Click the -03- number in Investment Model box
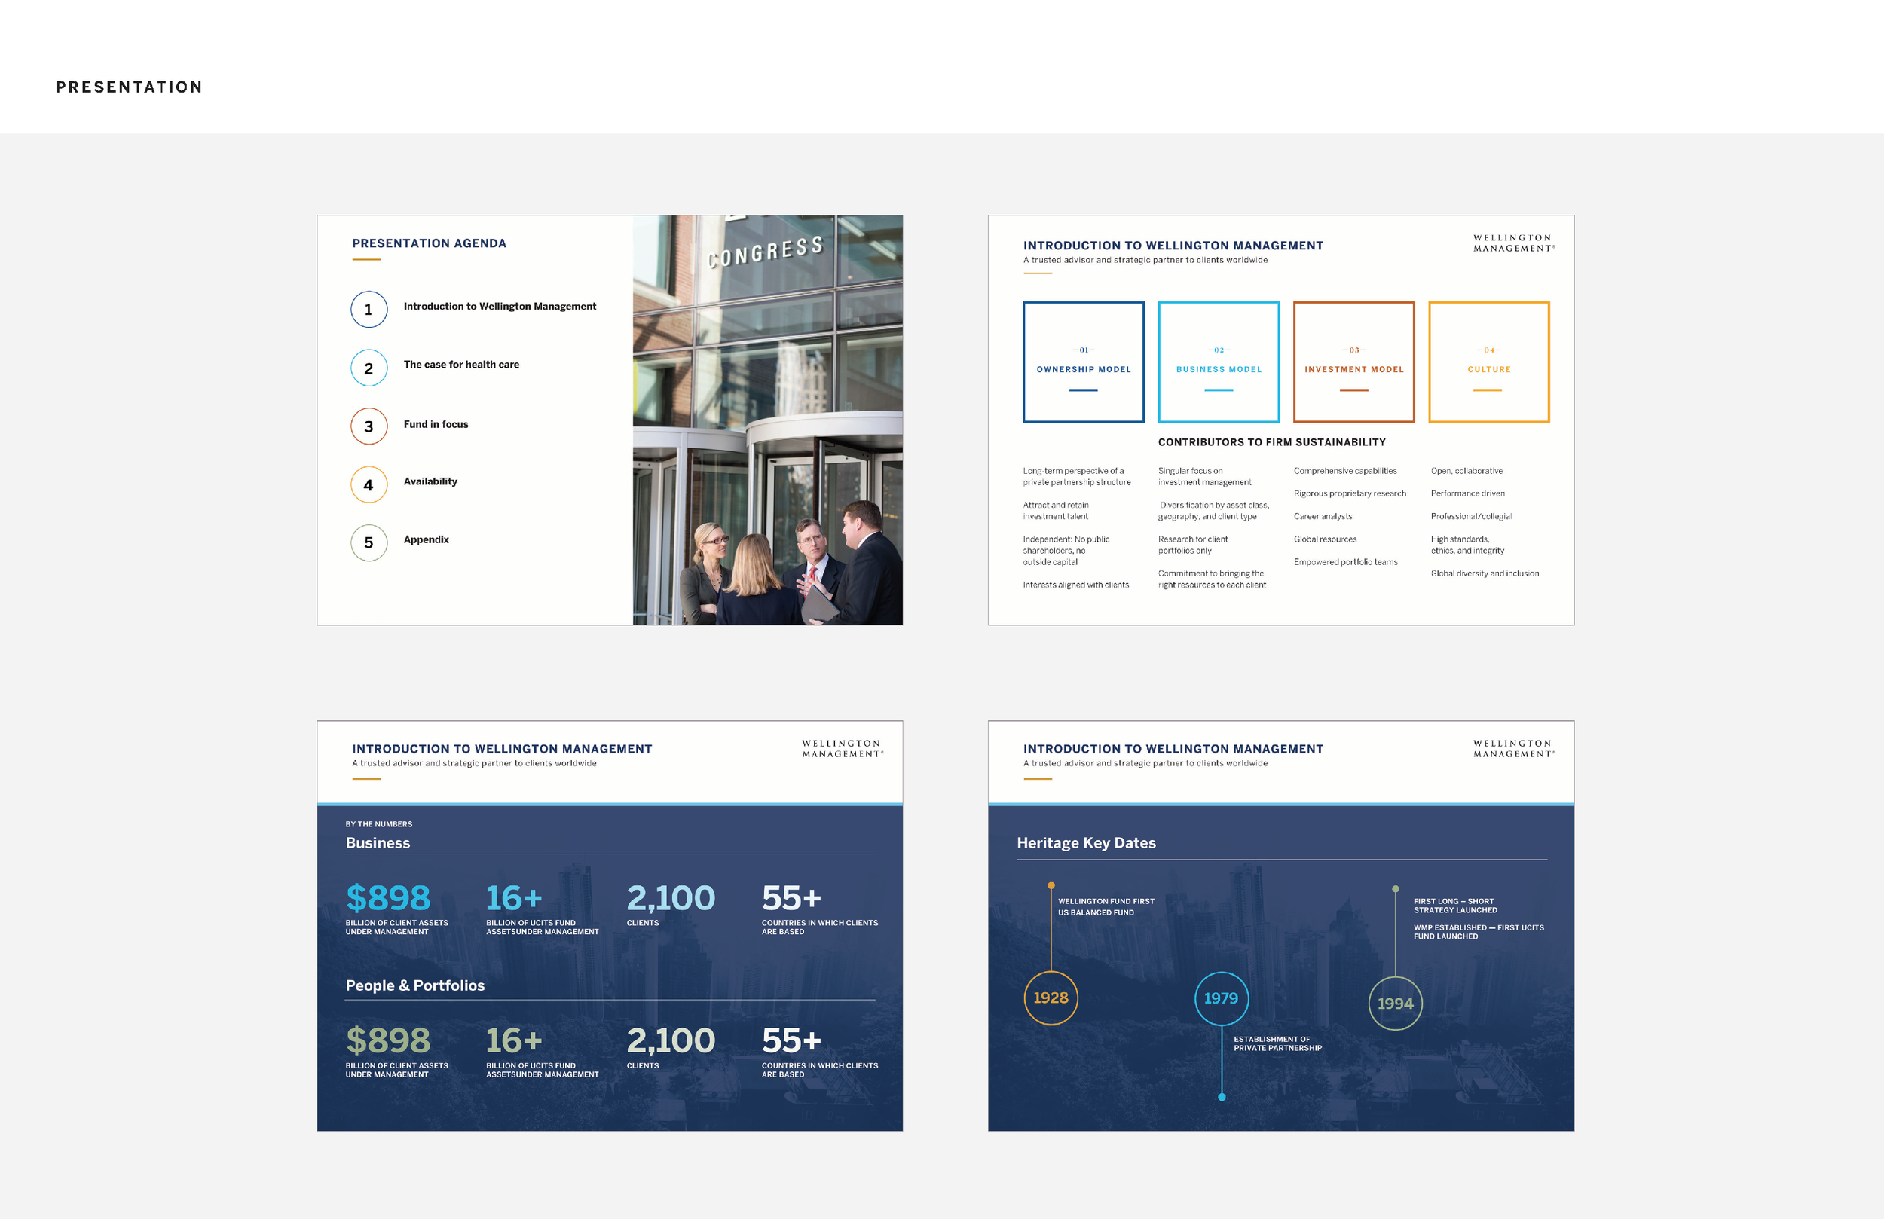 1354,350
